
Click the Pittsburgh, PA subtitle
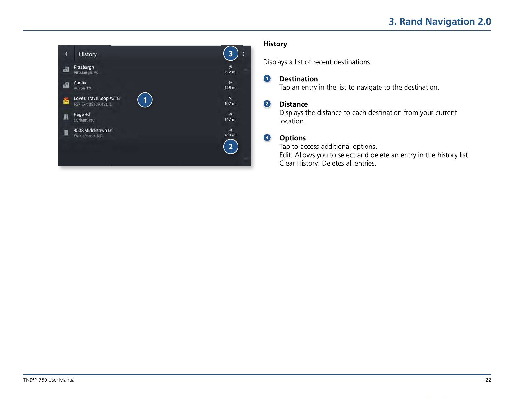(x=86, y=73)
